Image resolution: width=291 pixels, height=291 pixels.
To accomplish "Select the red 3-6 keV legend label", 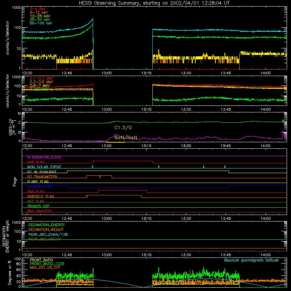I will coord(38,9).
